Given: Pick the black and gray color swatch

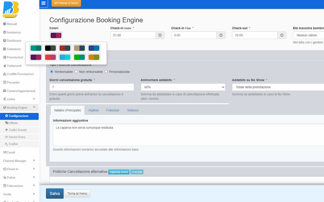Looking at the screenshot, I should 50,48.
